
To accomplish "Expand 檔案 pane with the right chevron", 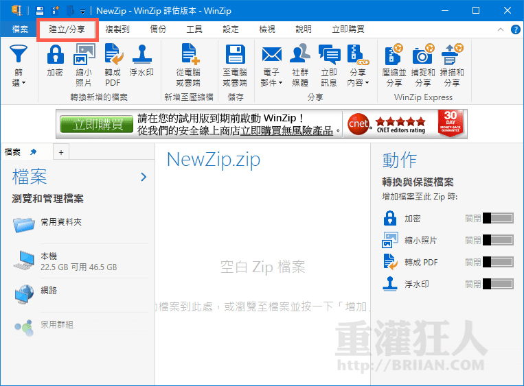I will (x=144, y=177).
